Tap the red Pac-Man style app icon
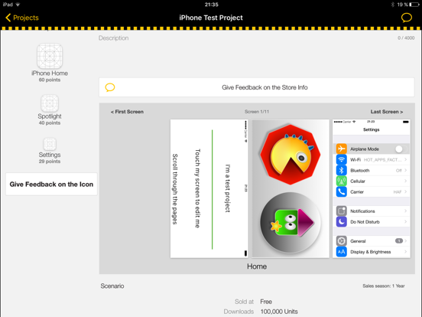 pyautogui.click(x=291, y=155)
